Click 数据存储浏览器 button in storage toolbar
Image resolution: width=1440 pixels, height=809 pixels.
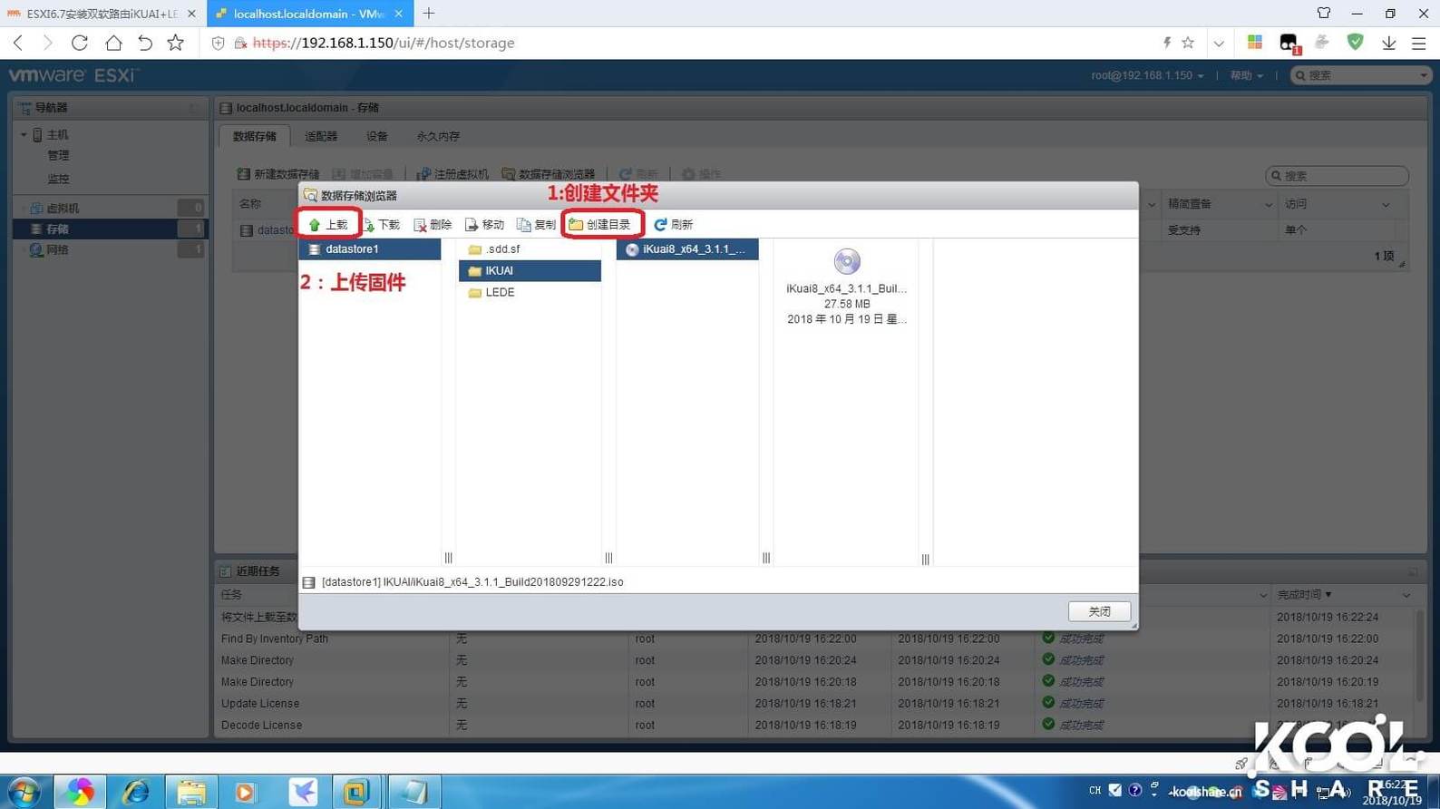click(x=549, y=174)
